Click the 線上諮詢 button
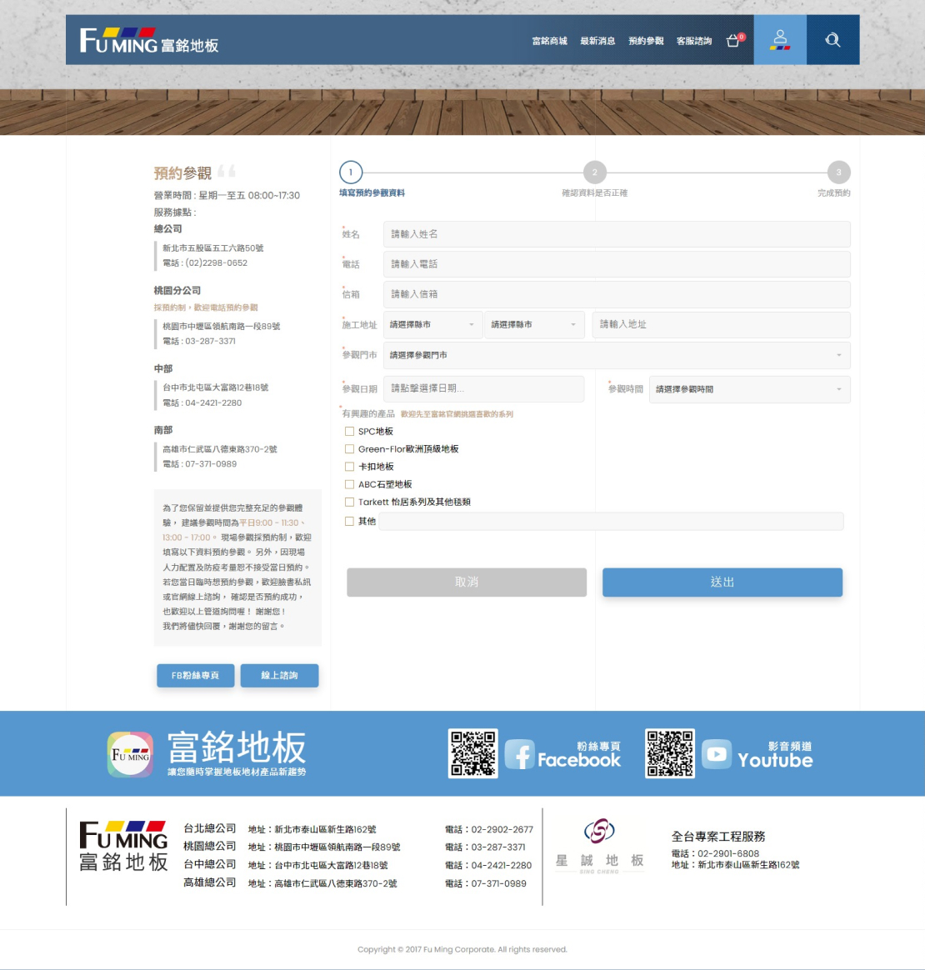 pyautogui.click(x=280, y=676)
